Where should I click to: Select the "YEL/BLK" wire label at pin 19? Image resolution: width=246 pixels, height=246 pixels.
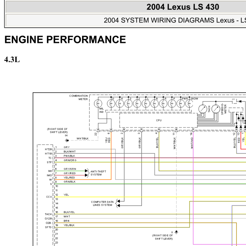point(69,225)
